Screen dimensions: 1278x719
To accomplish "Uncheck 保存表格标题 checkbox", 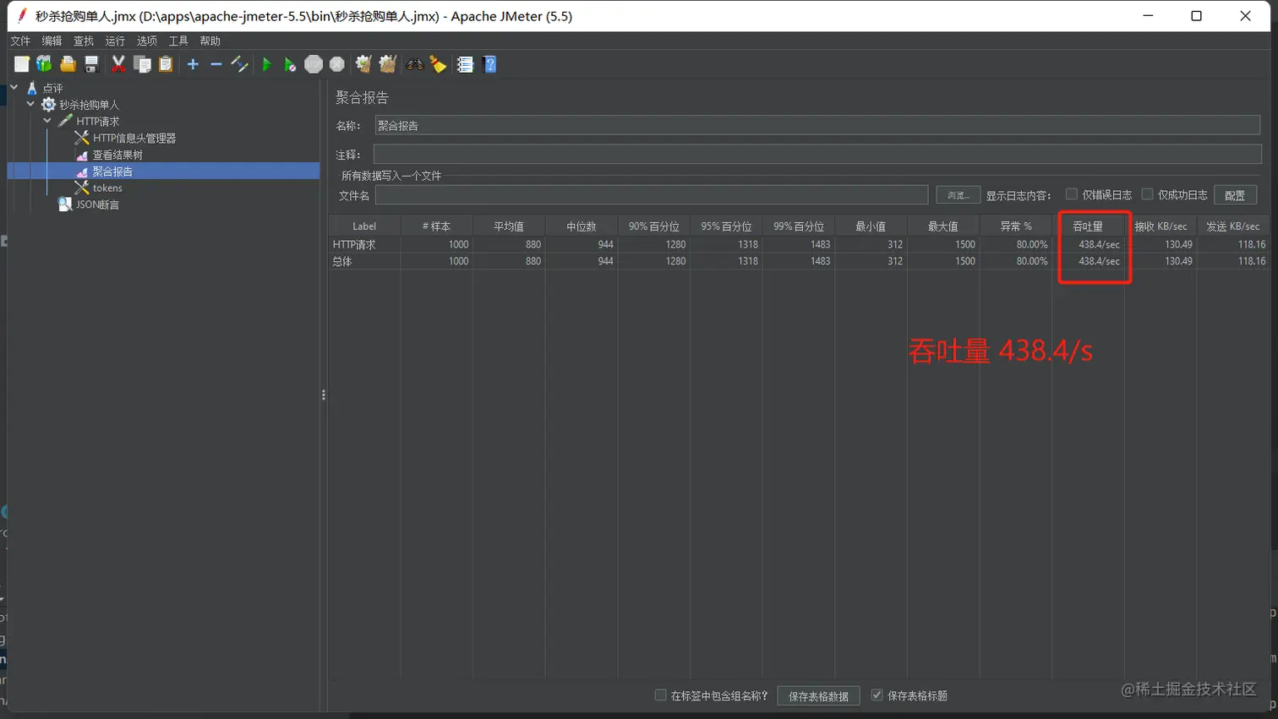I will click(877, 695).
